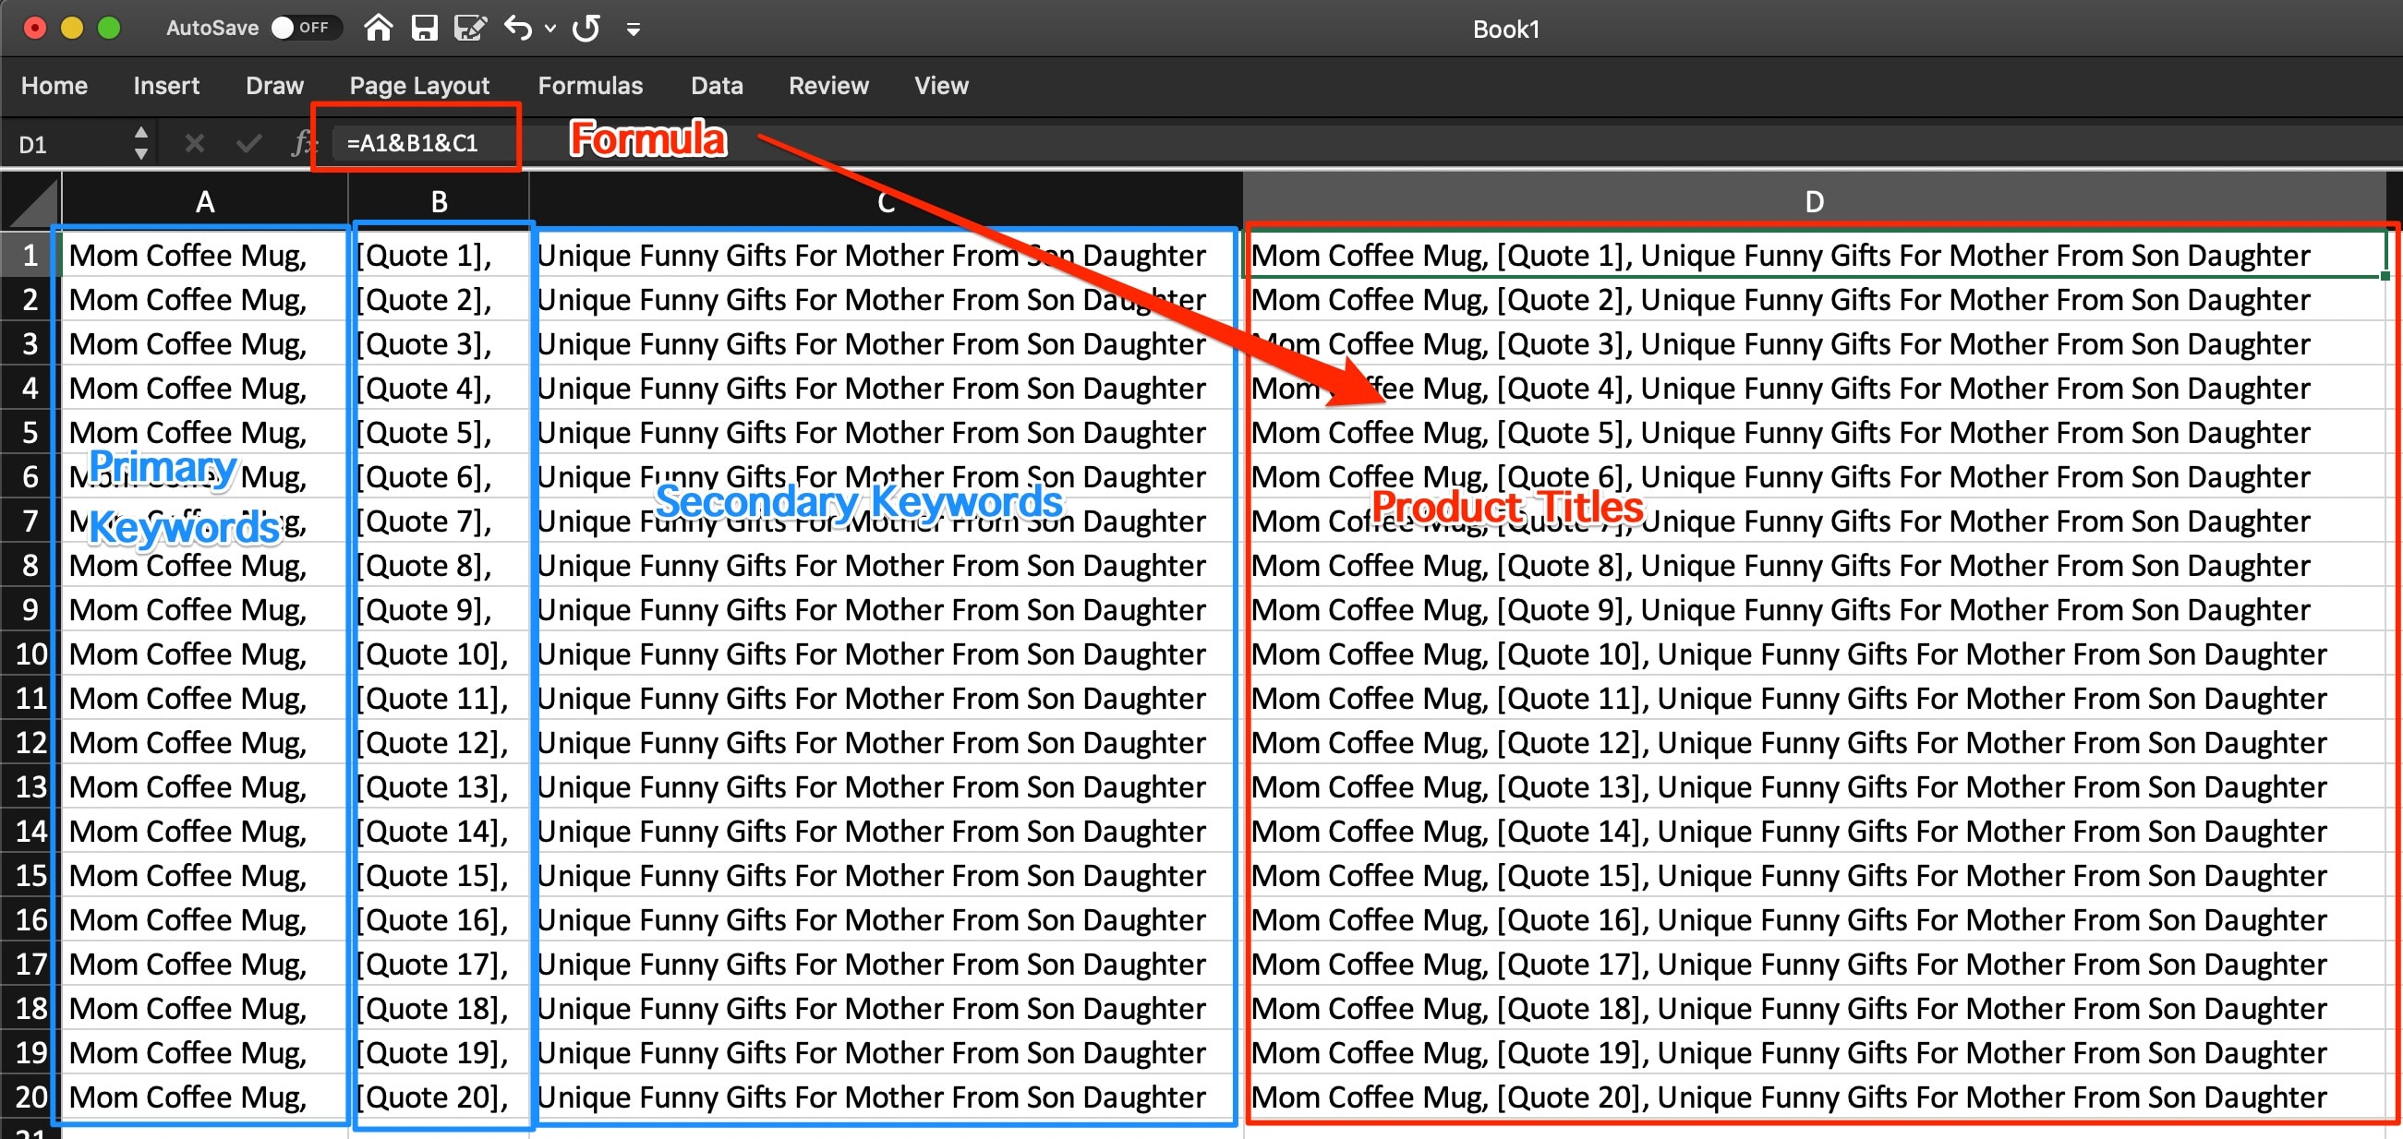Click the Save floppy disk icon

(425, 28)
